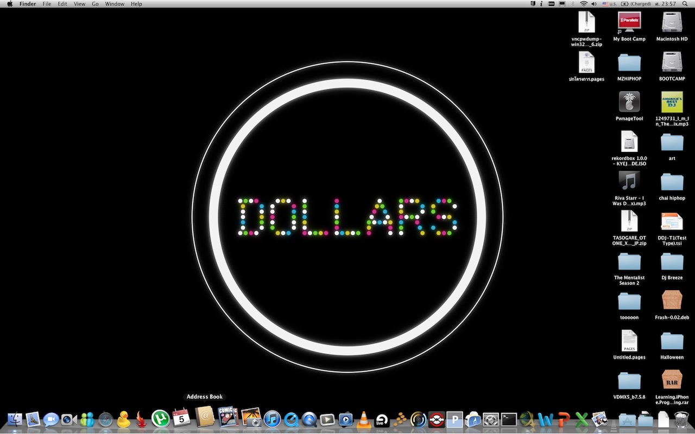The width and height of the screenshot is (695, 434).
Task: Select the Halloween folder
Action: tap(672, 341)
